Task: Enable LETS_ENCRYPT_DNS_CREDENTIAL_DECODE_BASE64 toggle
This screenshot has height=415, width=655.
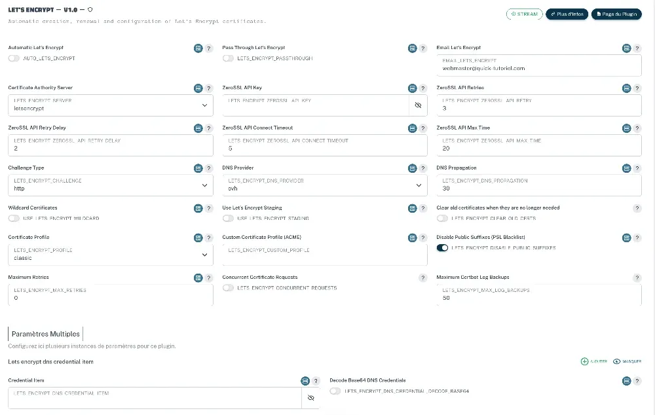Action: coord(335,391)
